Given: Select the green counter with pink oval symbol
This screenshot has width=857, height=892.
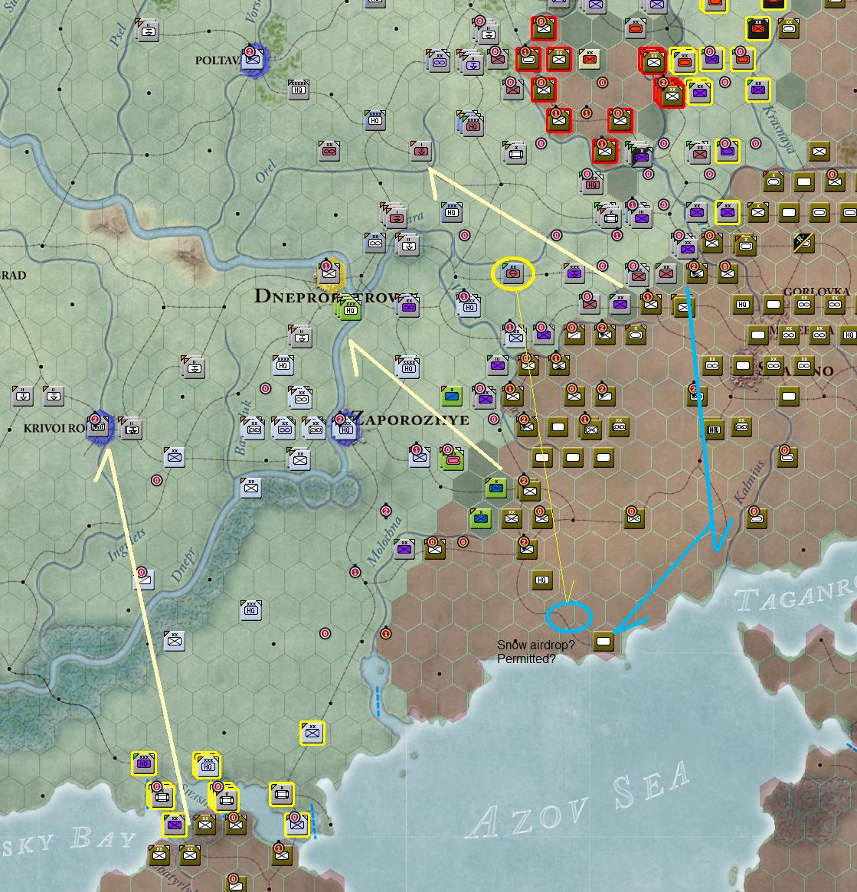Looking at the screenshot, I should [453, 459].
